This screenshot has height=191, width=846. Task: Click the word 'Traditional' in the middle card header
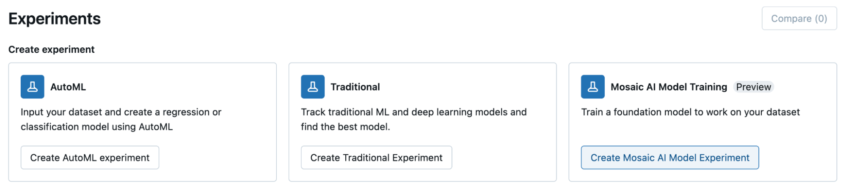(x=355, y=87)
